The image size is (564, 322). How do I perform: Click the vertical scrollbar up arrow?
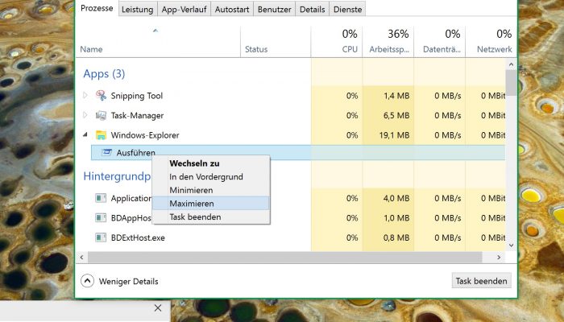(511, 64)
